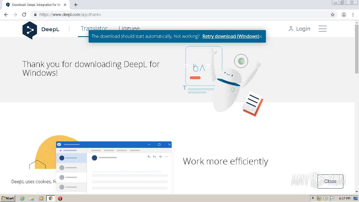The width and height of the screenshot is (359, 202).
Task: Launch Internet Explorer from taskbar
Action: pos(22,198)
